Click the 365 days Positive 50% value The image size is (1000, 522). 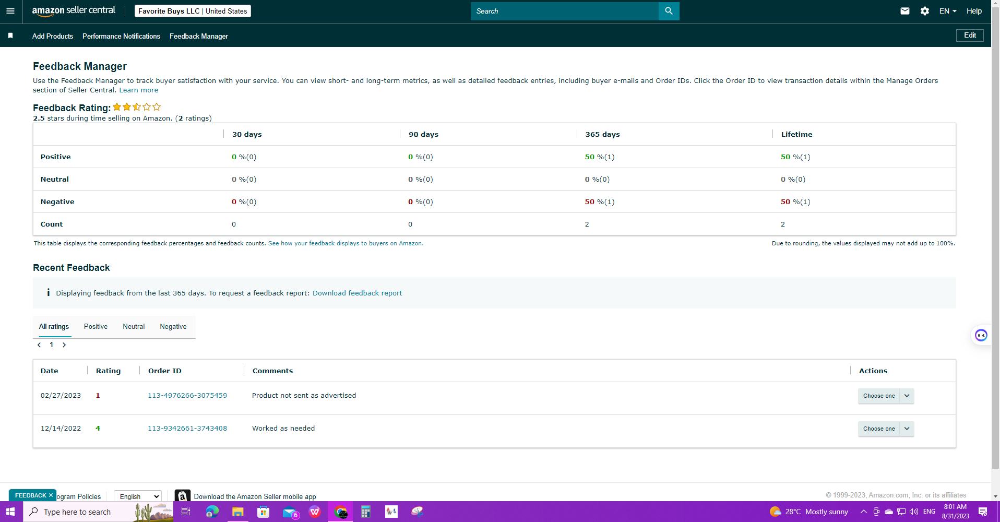[x=600, y=157]
